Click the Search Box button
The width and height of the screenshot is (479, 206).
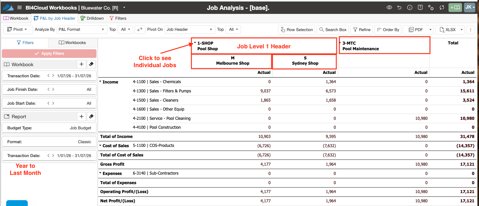pyautogui.click(x=332, y=30)
